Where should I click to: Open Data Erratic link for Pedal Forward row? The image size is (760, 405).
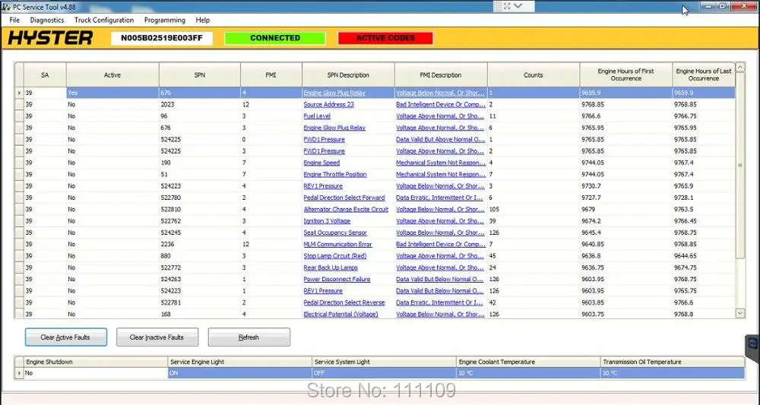439,198
